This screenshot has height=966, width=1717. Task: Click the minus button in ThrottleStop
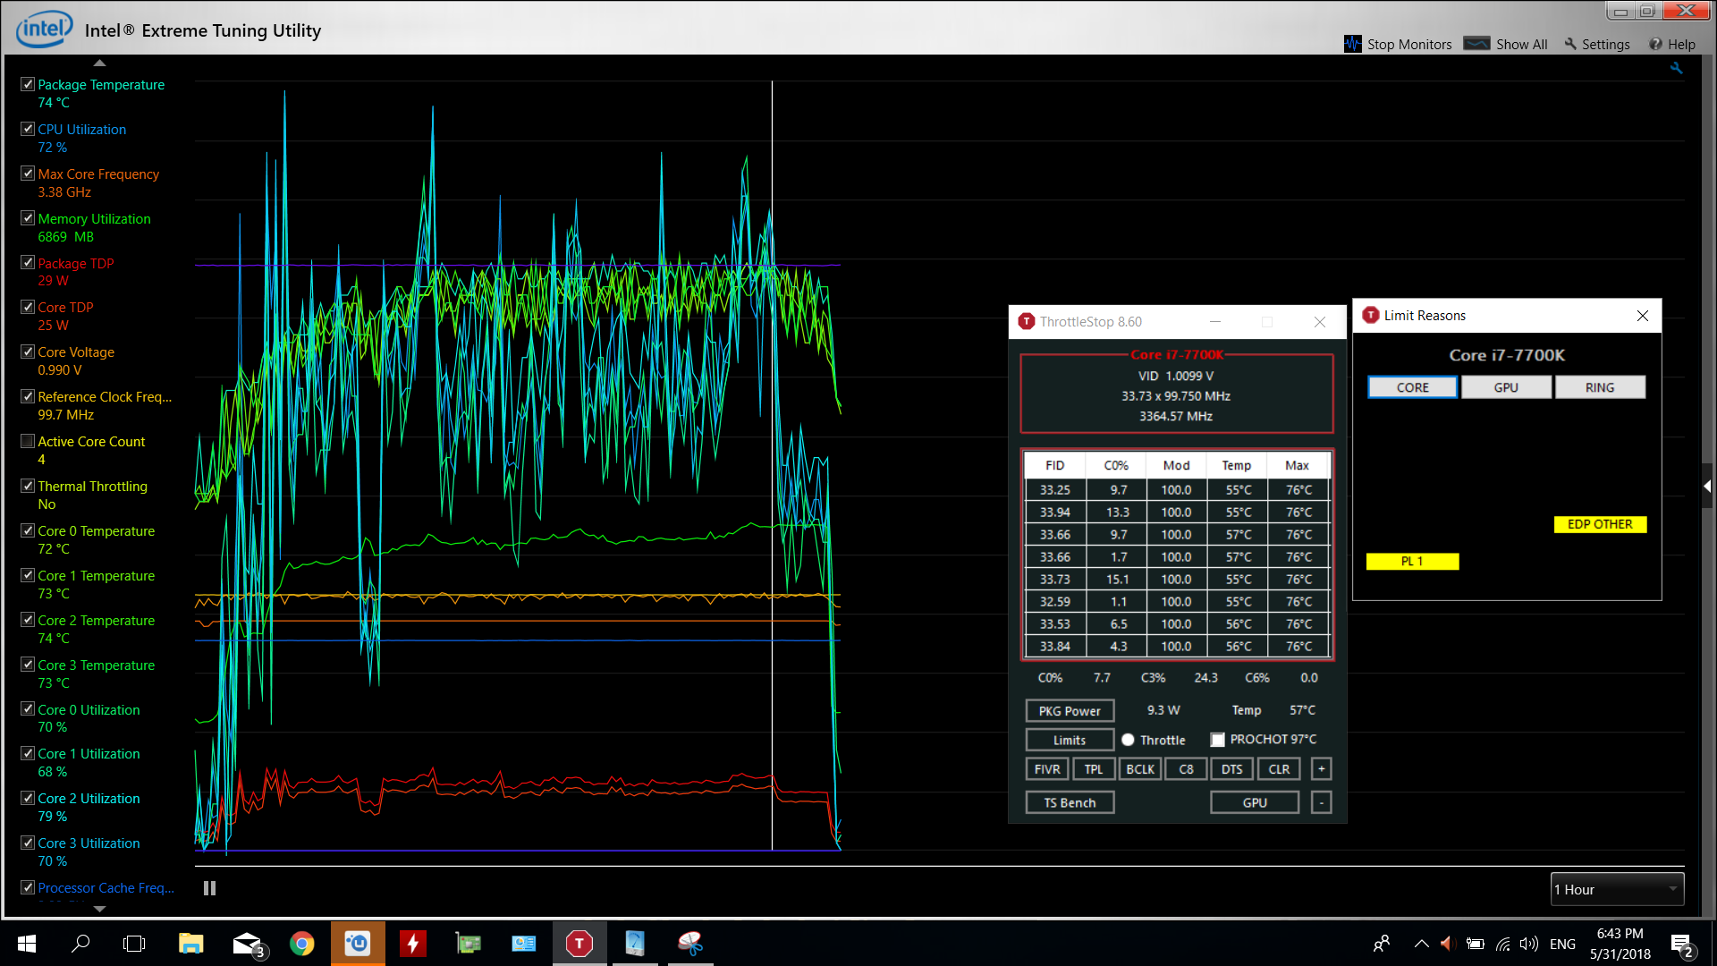(1321, 802)
